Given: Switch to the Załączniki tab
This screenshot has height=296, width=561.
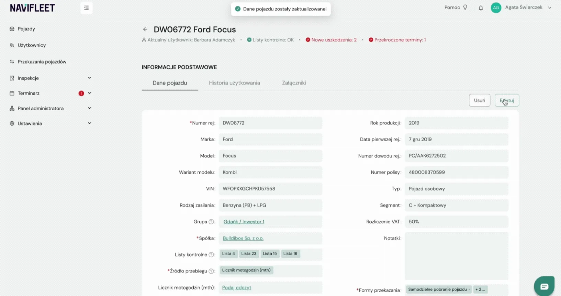Looking at the screenshot, I should 294,83.
